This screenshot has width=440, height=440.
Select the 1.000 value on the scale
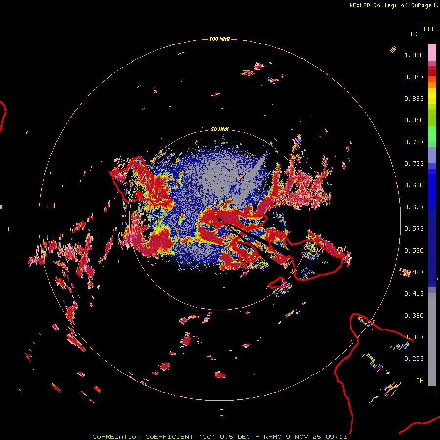point(414,55)
